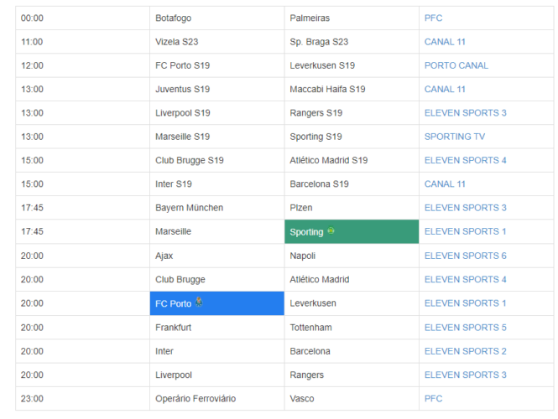
Task: Open PFC link for Operário Ferroviário match
Action: pos(433,399)
